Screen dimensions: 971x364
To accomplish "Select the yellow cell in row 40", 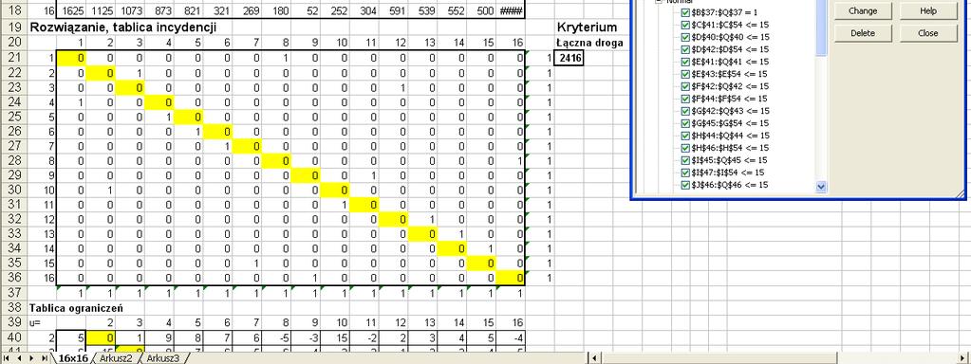I will 101,337.
